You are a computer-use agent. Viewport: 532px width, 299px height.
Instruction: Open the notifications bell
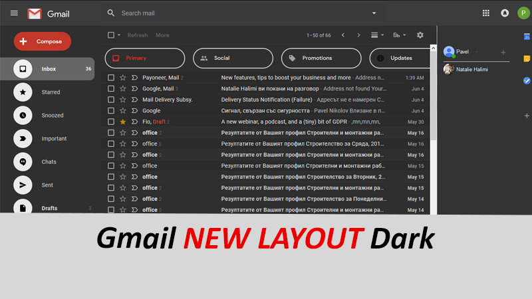pos(505,13)
